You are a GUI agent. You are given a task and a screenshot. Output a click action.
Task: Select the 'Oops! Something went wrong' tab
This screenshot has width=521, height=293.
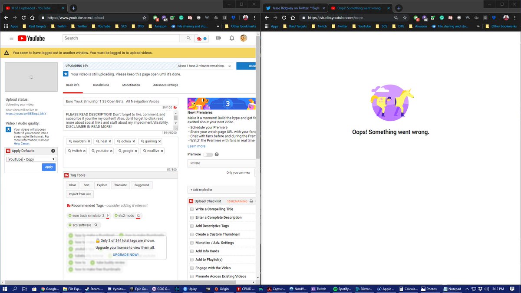359,8
